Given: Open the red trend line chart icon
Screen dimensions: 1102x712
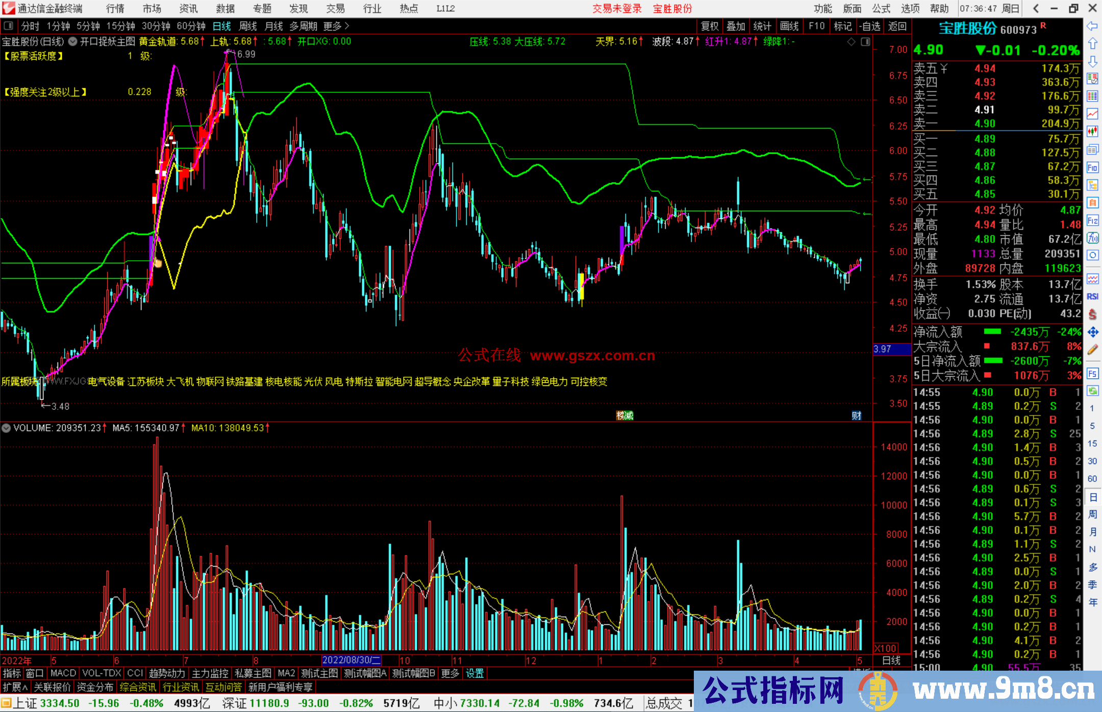Looking at the screenshot, I should pyautogui.click(x=1092, y=114).
